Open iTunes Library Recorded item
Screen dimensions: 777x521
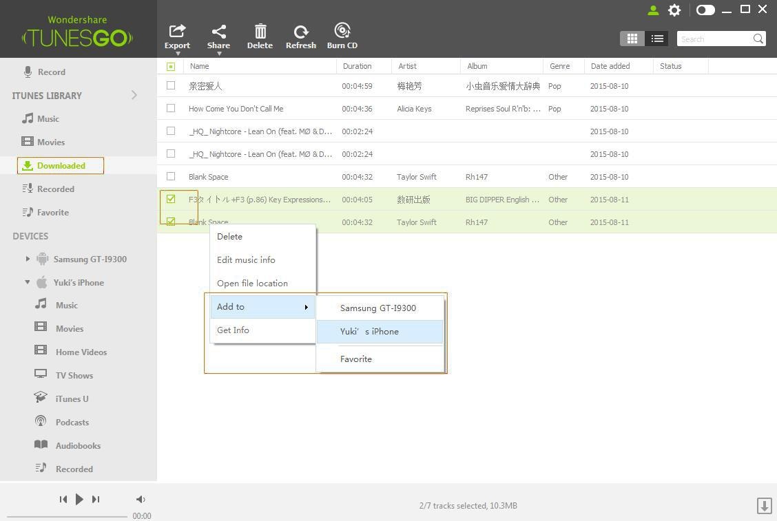pos(48,189)
